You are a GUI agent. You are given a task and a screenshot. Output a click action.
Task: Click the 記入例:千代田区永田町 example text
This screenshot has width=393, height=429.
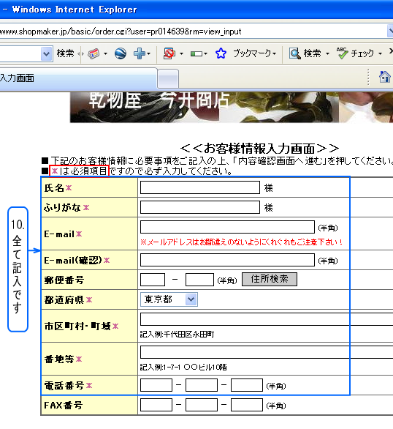click(x=177, y=335)
